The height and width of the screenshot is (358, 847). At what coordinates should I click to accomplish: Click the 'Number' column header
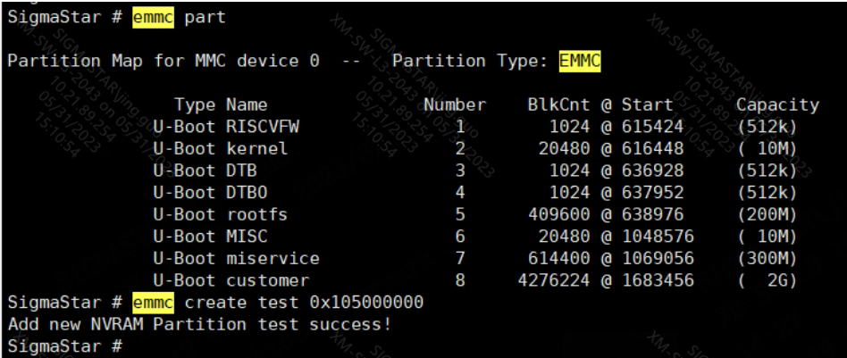coord(455,105)
